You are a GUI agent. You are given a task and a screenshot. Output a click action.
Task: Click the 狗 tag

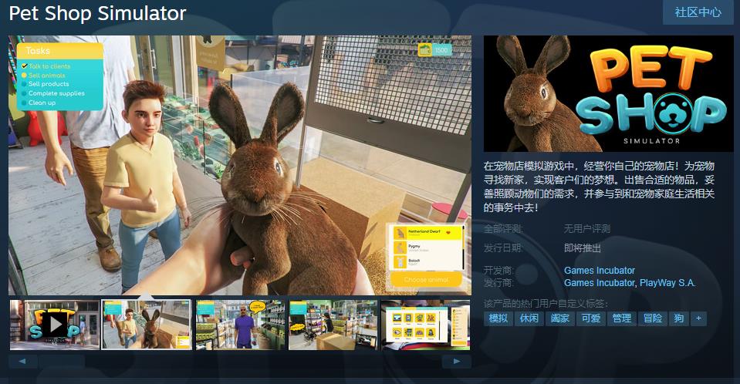pyautogui.click(x=677, y=318)
